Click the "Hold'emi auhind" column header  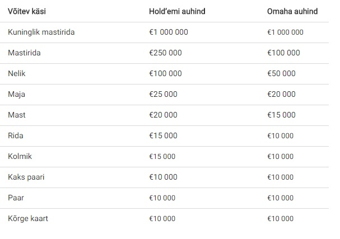176,12
